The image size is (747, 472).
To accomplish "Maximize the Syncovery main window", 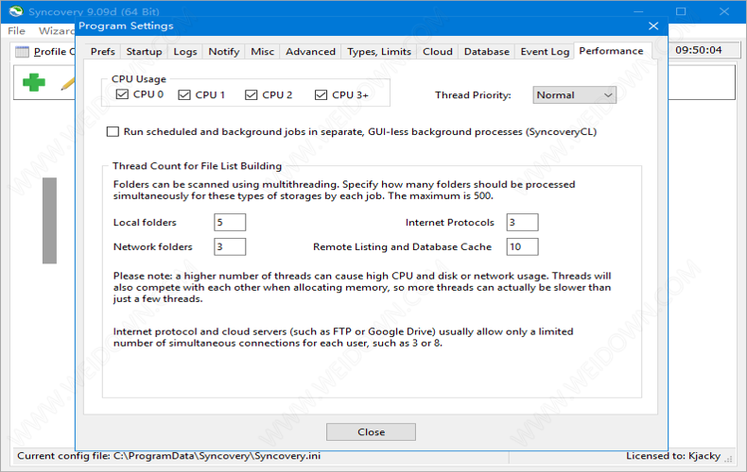I will coord(681,11).
